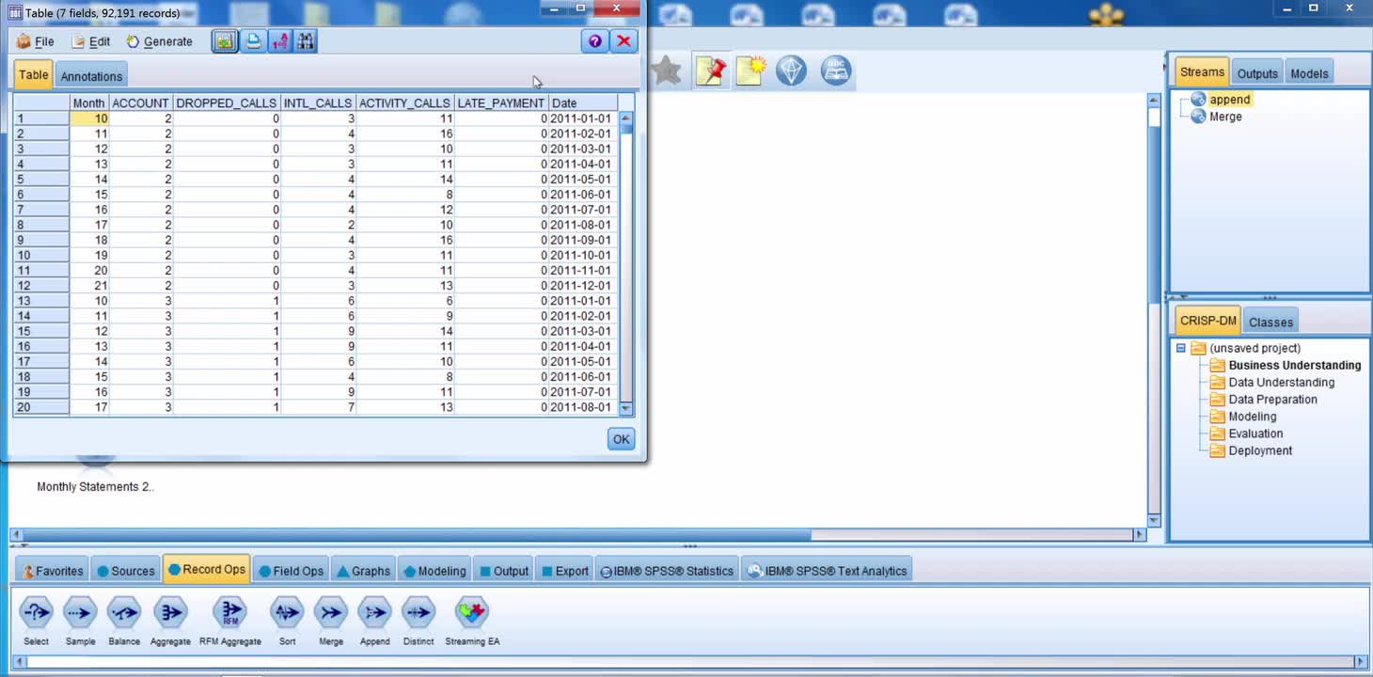Open the Data Preparation folder
Image resolution: width=1373 pixels, height=677 pixels.
click(1271, 400)
